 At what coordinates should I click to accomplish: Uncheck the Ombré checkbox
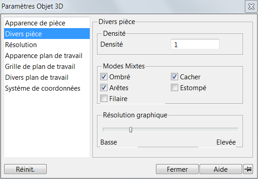tap(104, 77)
